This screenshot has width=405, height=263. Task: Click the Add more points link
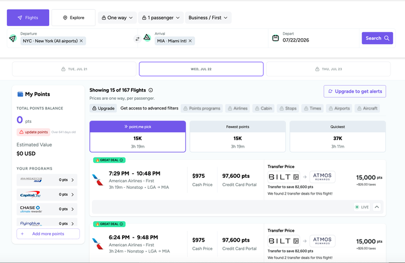48,234
